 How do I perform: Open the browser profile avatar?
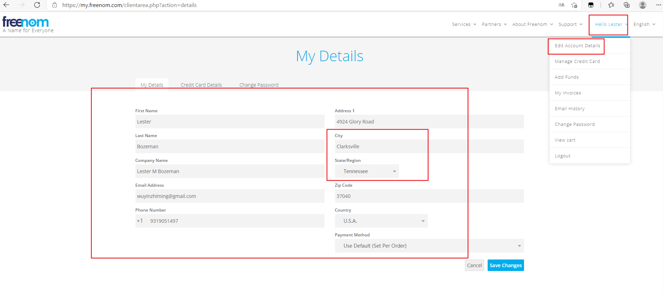643,5
